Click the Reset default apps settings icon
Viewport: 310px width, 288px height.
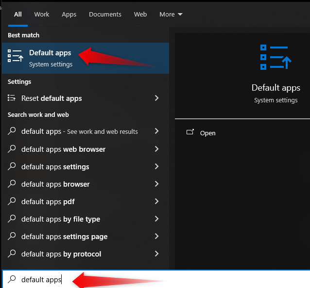tap(12, 98)
